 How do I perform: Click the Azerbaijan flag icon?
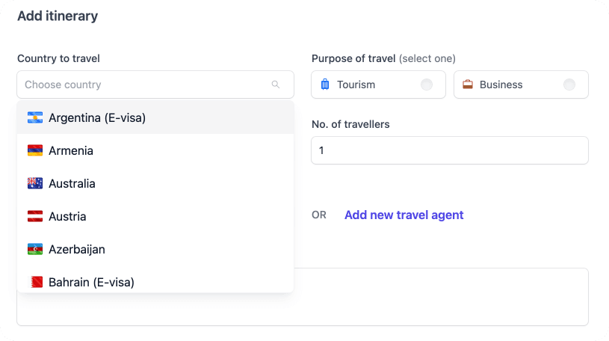tap(35, 249)
